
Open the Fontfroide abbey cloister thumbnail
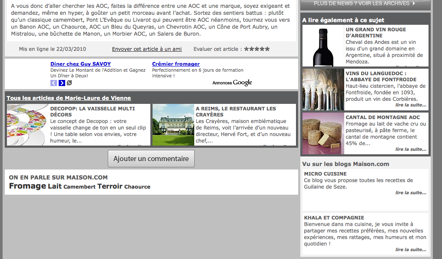tap(323, 90)
